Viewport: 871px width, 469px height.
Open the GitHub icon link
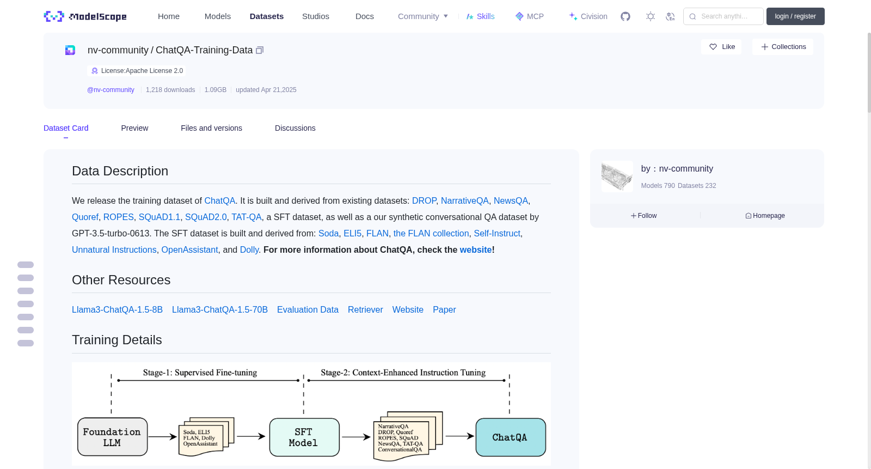click(625, 16)
